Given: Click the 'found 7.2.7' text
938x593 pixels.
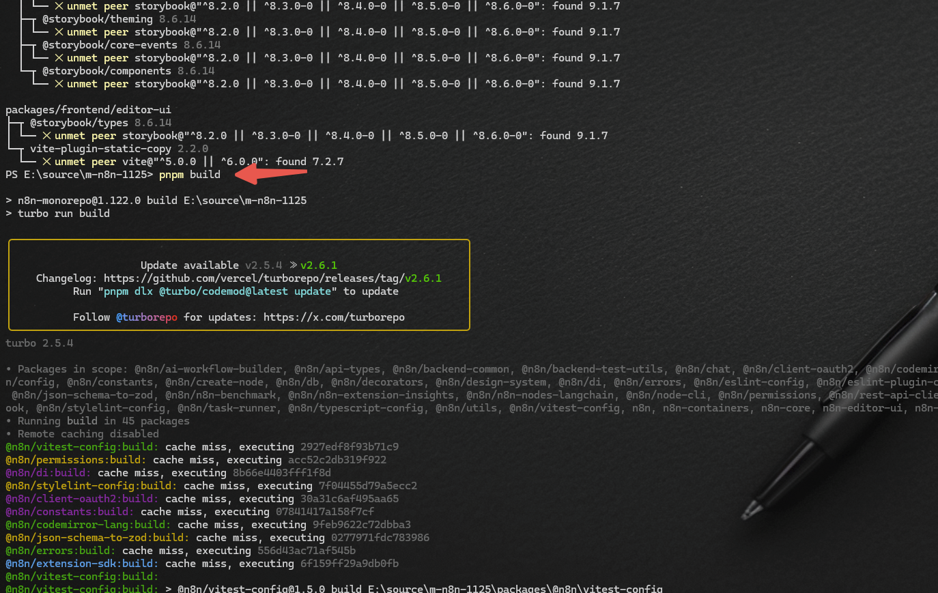Looking at the screenshot, I should pos(309,162).
